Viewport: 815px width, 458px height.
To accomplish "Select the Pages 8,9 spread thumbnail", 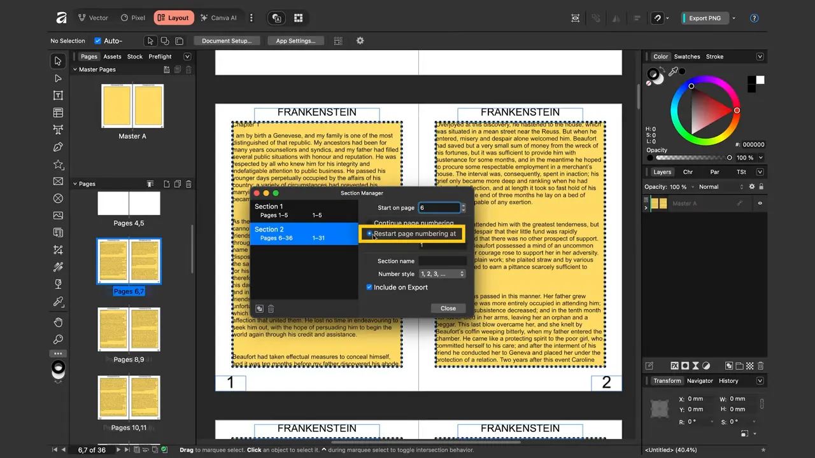I will (x=129, y=330).
